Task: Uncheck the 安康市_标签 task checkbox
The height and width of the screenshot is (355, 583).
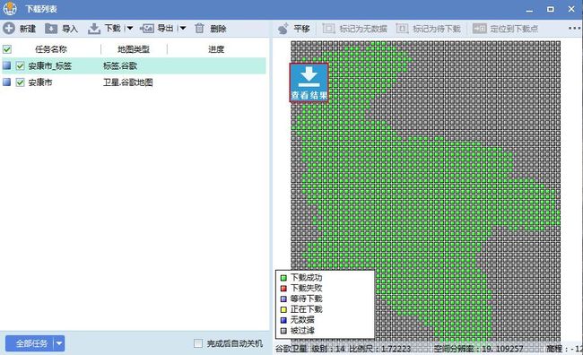Action: coord(20,66)
